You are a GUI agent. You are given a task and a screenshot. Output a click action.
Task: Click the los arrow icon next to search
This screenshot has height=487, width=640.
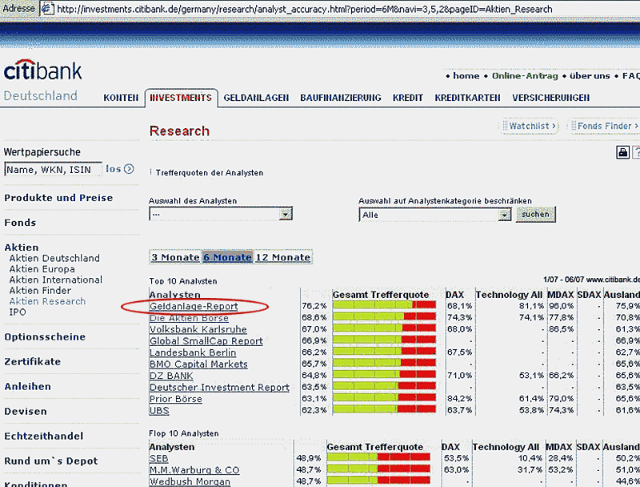point(129,169)
